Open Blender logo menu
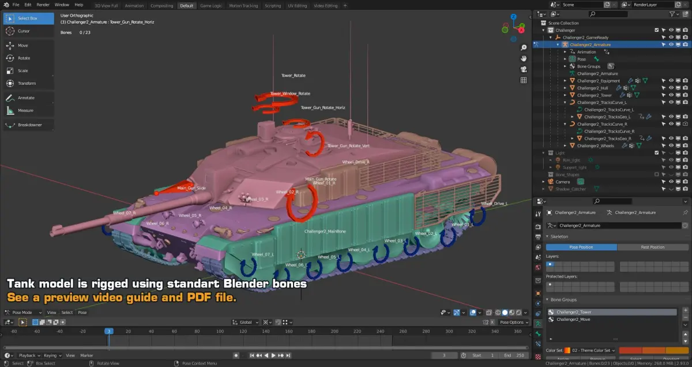 [6, 5]
